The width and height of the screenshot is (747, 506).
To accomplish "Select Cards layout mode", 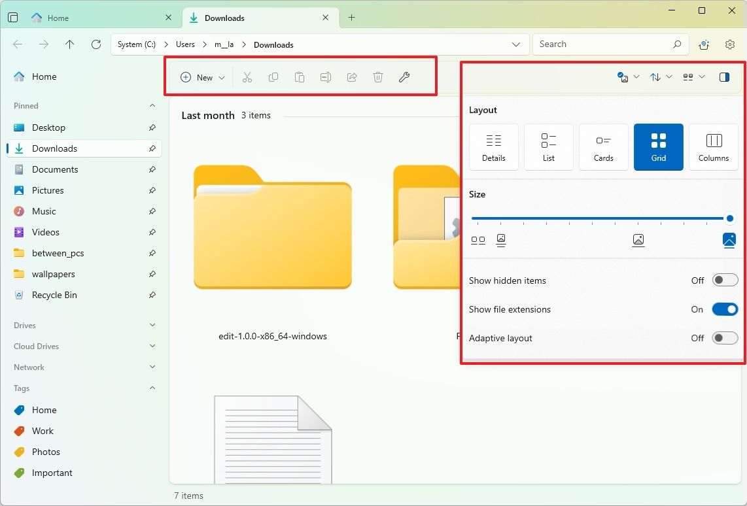I will (603, 146).
